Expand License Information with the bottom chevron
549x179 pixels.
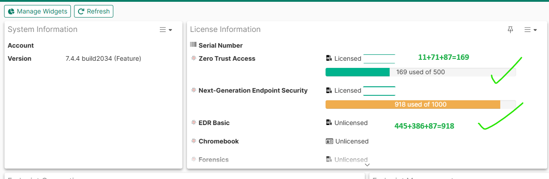367,165
